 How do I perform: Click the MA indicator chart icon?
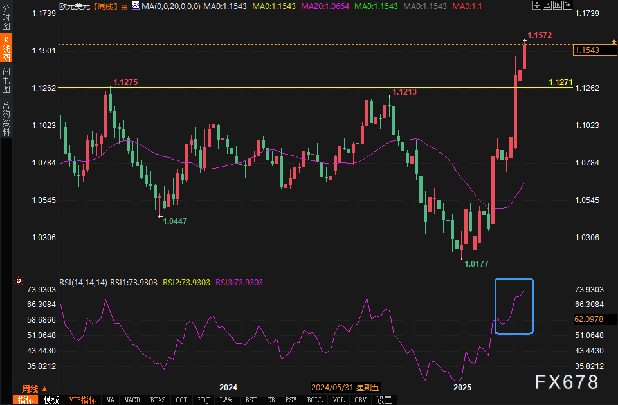pyautogui.click(x=136, y=6)
